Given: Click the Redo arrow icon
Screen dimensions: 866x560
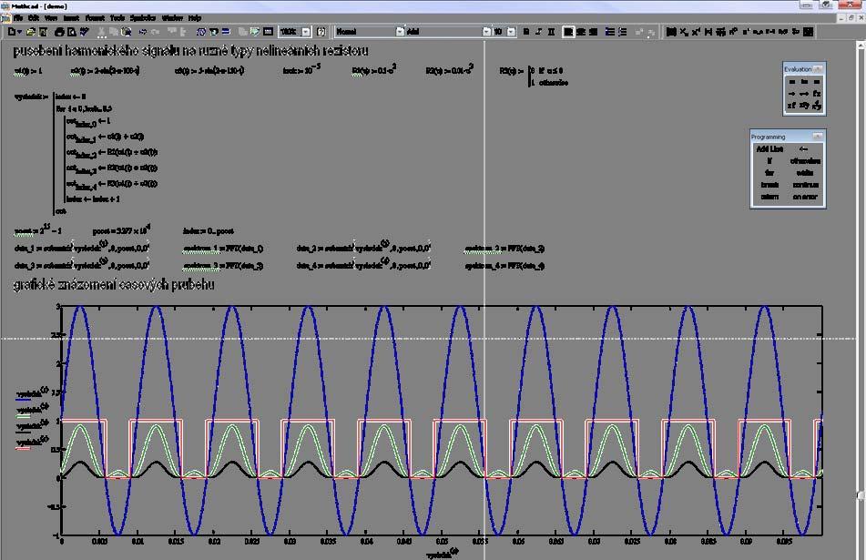Looking at the screenshot, I should [155, 32].
